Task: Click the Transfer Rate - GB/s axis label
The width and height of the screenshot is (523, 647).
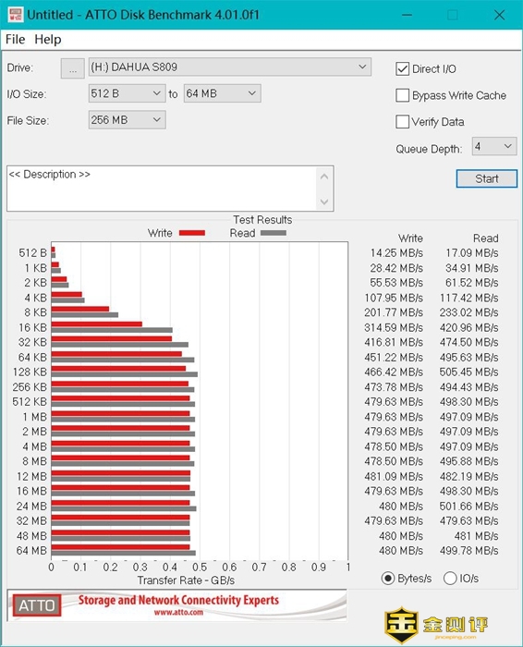Action: 186,580
